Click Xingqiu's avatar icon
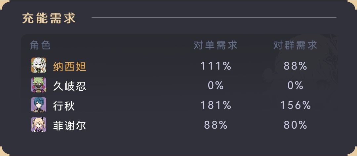The height and width of the screenshot is (156, 357). click(39, 105)
